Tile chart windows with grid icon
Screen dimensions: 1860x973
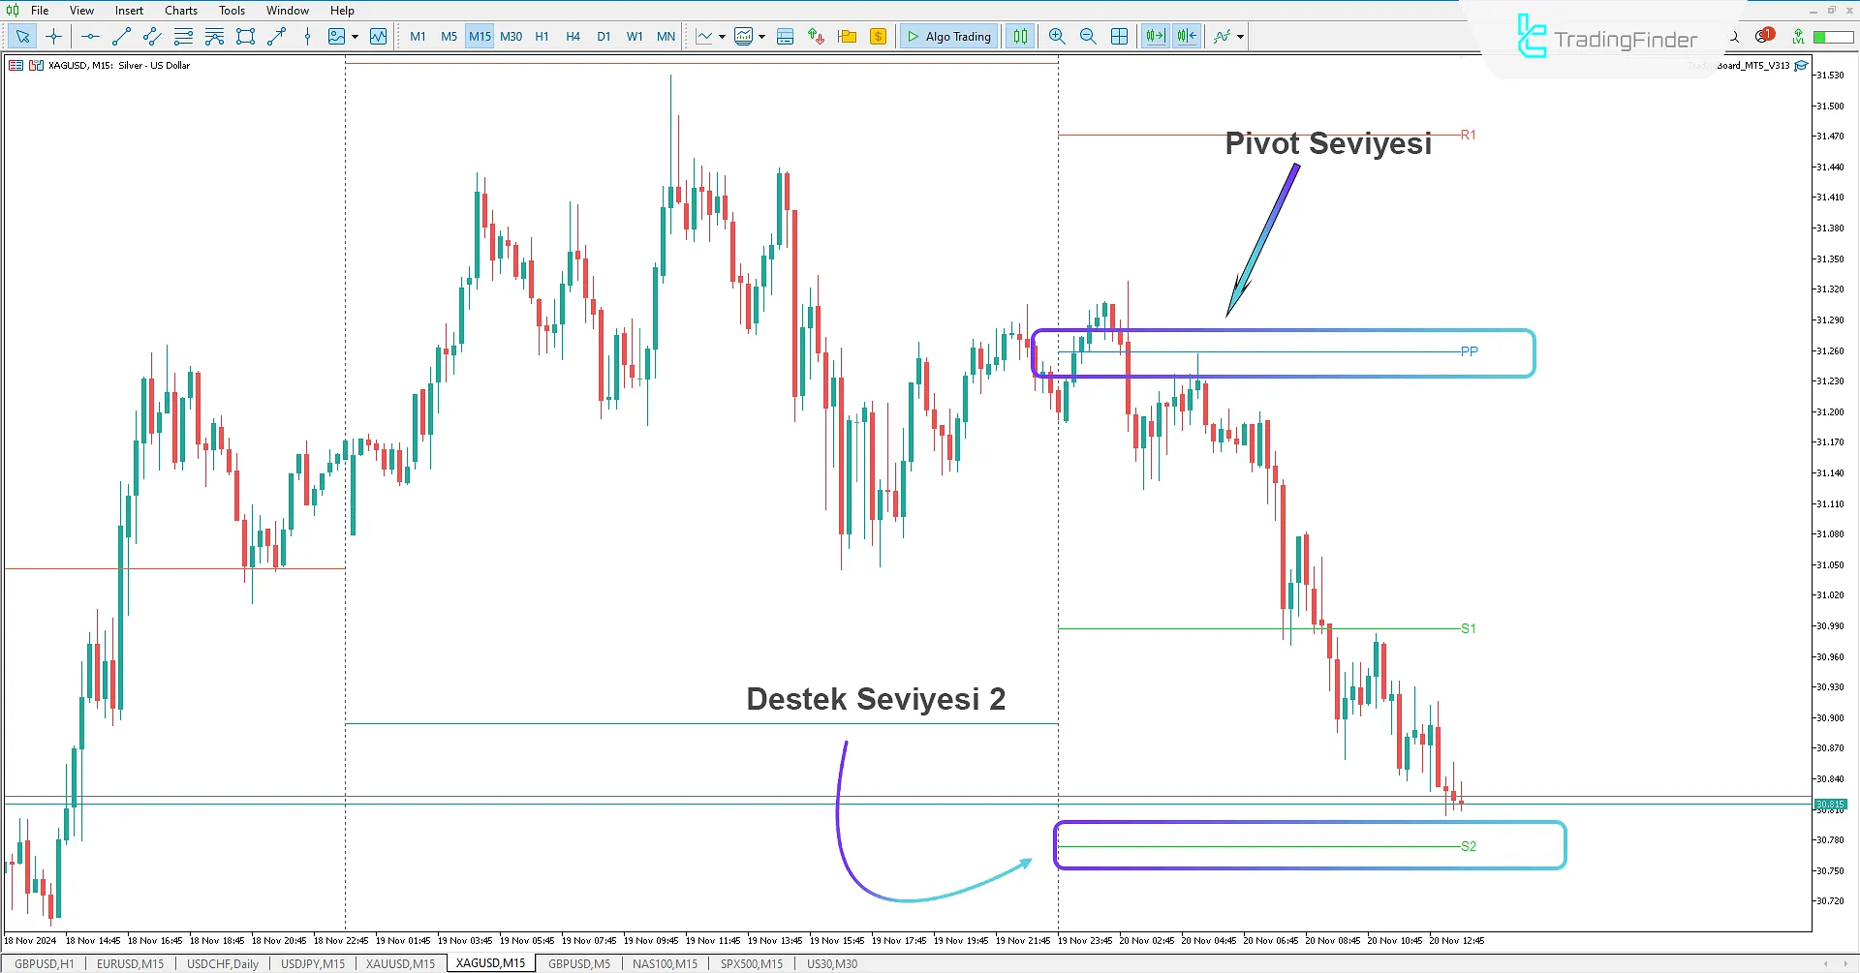(1119, 37)
